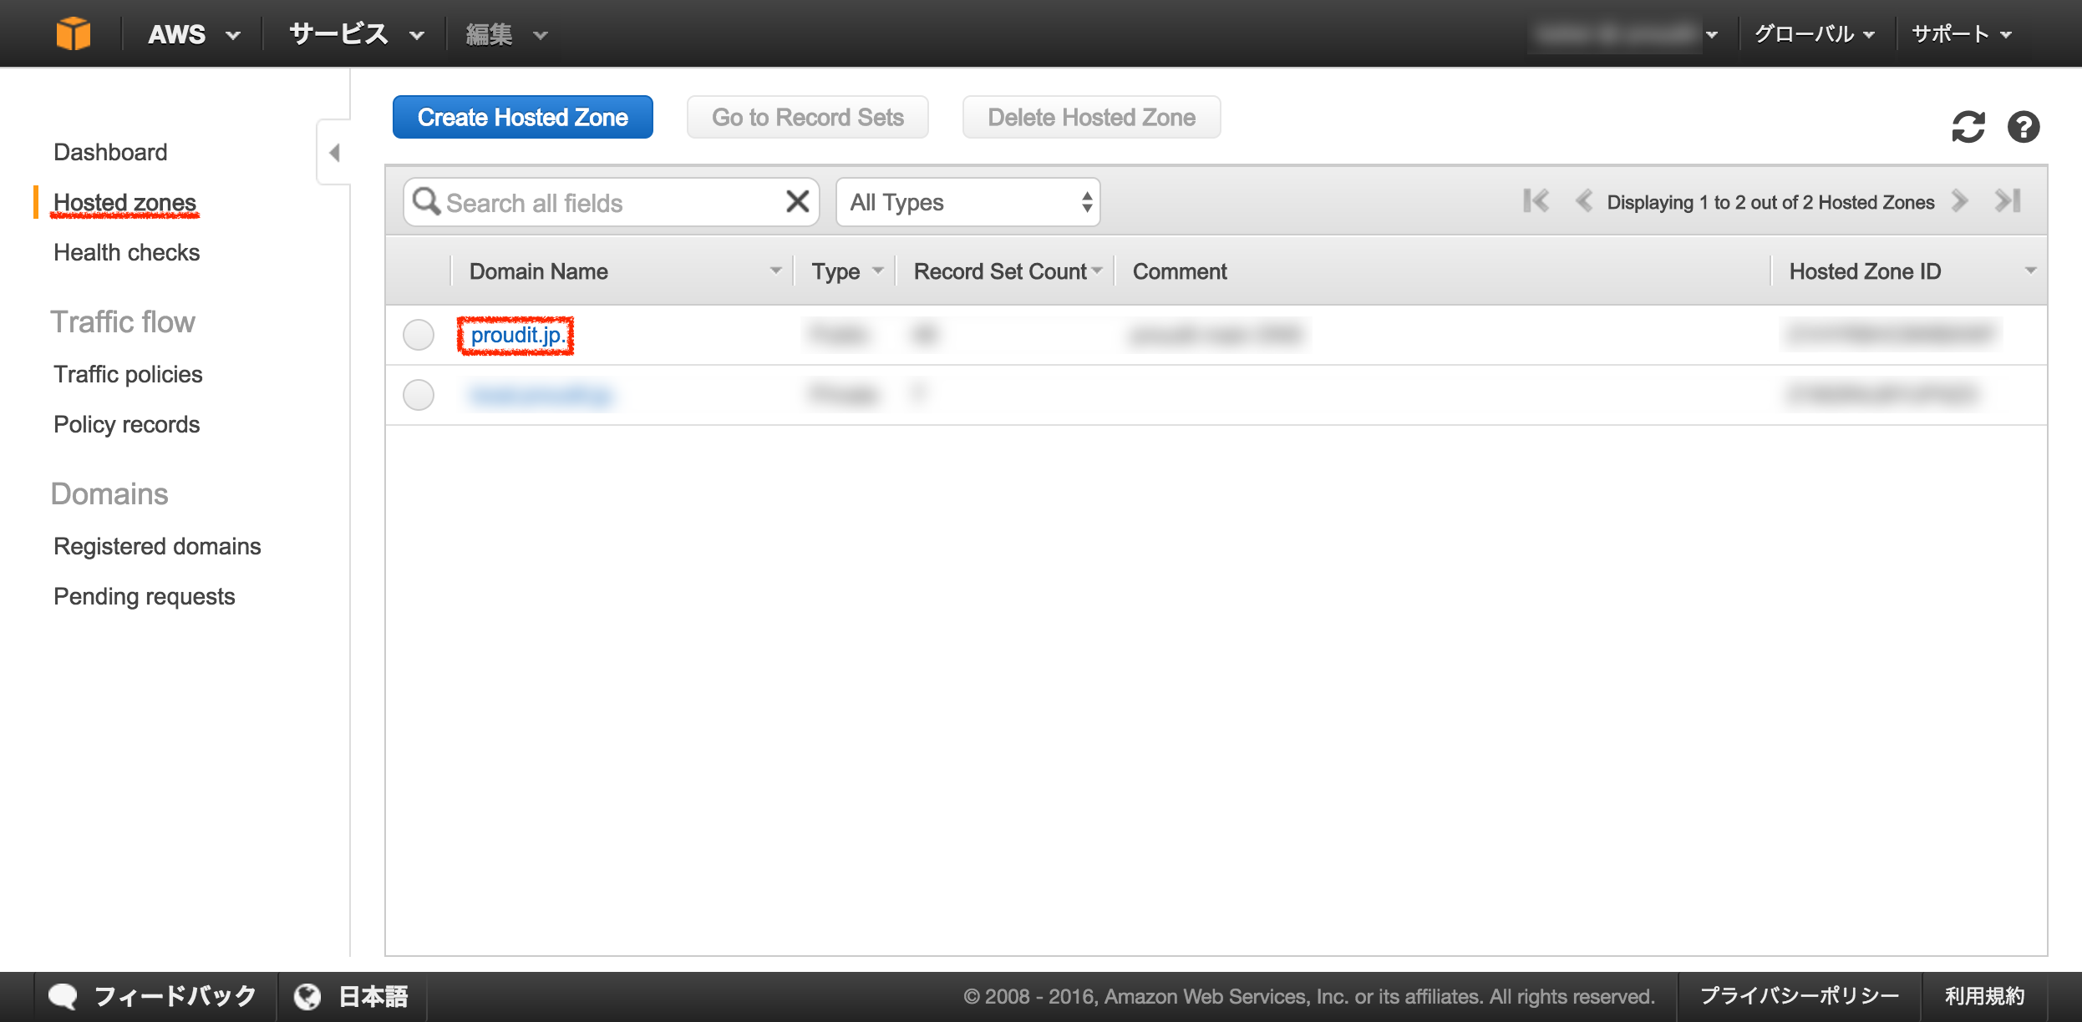Image resolution: width=2082 pixels, height=1022 pixels.
Task: Open Health checks in sidebar
Action: click(x=127, y=252)
